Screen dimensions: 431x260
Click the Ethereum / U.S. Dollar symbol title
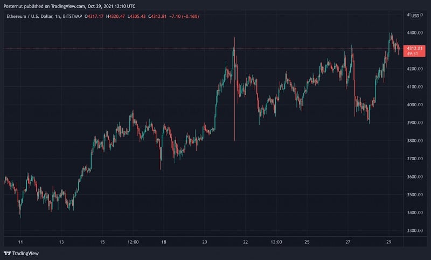(30, 17)
